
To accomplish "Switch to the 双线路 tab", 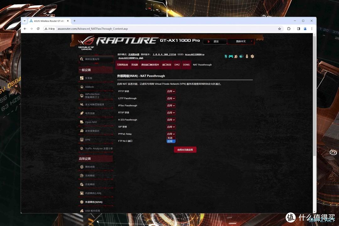I will 134,65.
